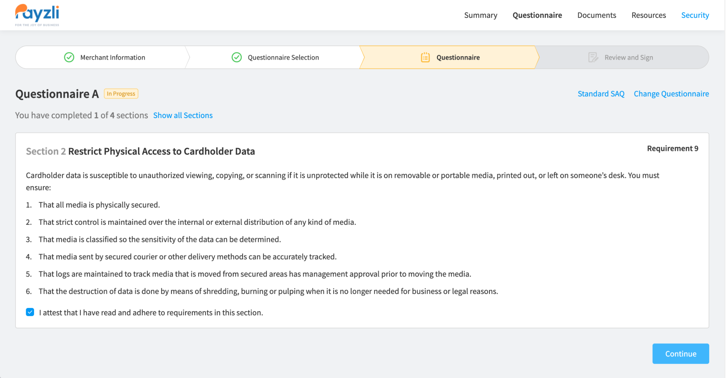
Task: Open the Standard SAQ link
Action: click(x=601, y=94)
